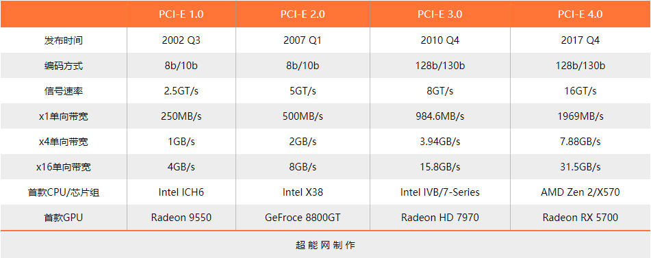Select the 16GT/s cell
Screen dimensions: 651x258
tap(580, 91)
